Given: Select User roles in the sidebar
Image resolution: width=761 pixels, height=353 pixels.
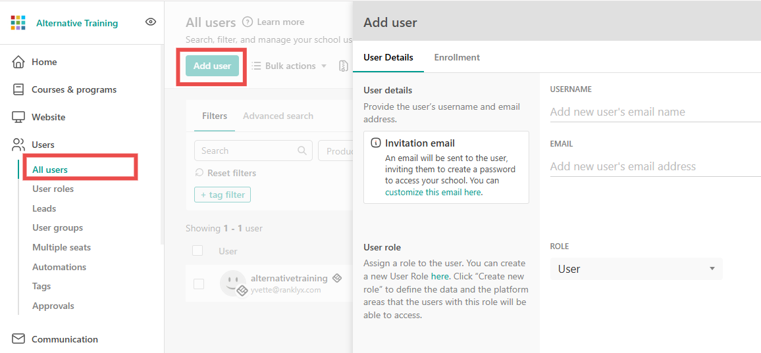Looking at the screenshot, I should [53, 189].
